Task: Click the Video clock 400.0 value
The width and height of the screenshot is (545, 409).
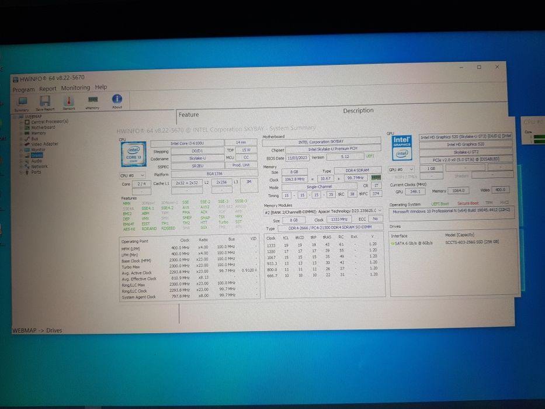Action: [501, 189]
